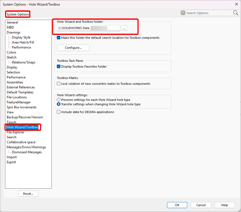Select Assemblies in the options tree
Screen dimensions: 241x212
click(x=15, y=82)
